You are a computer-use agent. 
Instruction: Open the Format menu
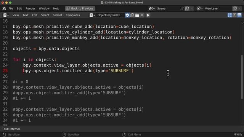point(57,15)
